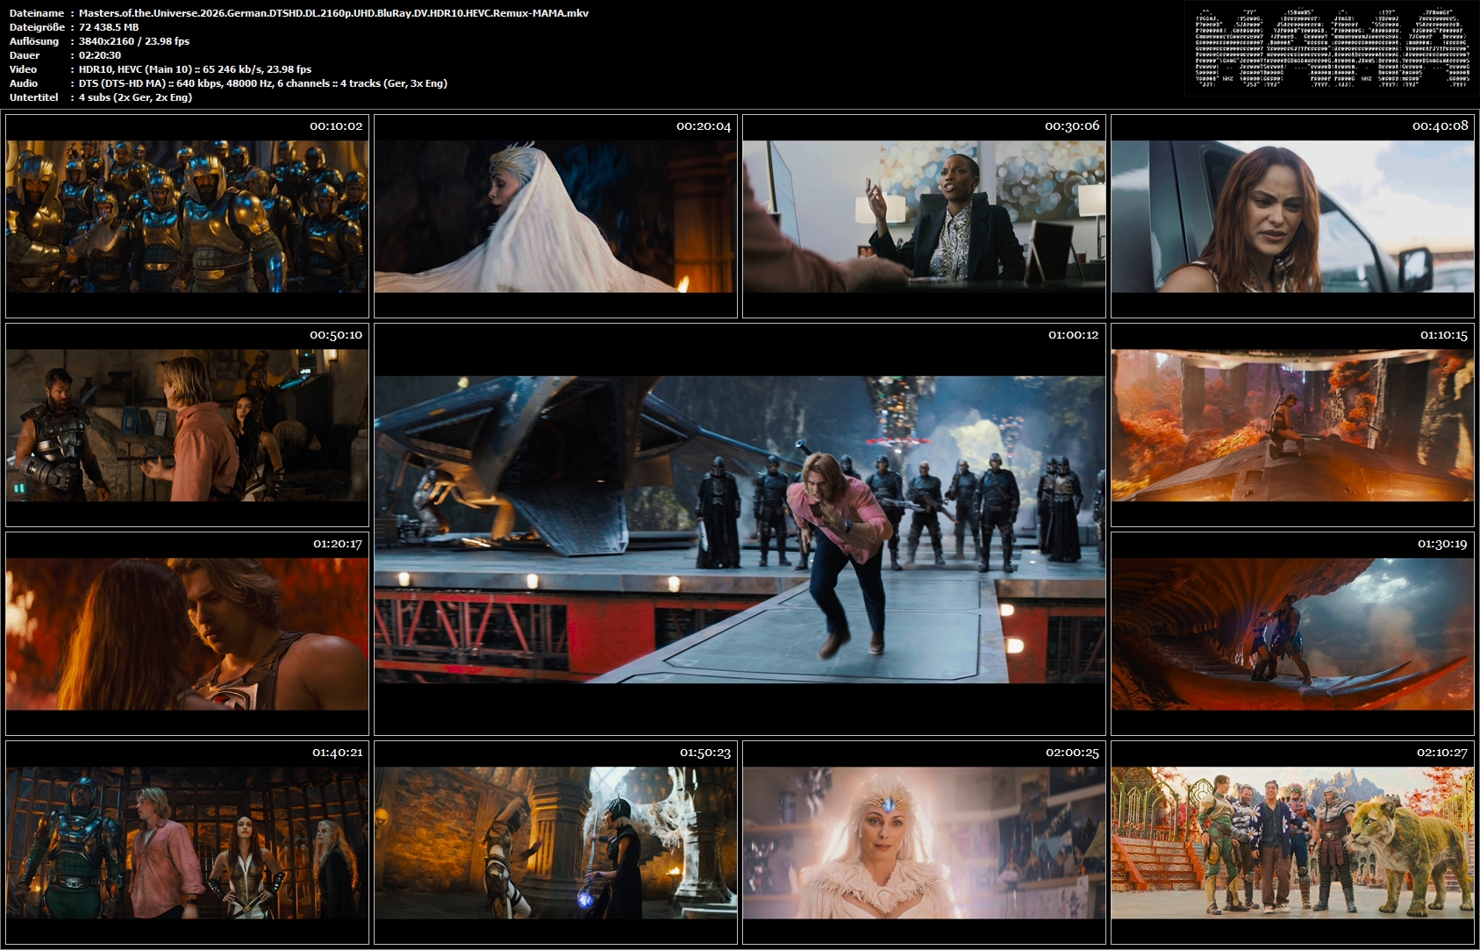The height and width of the screenshot is (950, 1480).
Task: Click the ASCII art logo in the header
Action: 1332,48
